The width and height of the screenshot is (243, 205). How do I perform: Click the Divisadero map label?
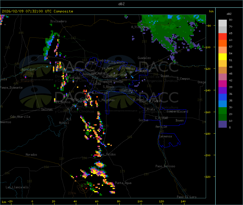58,21
